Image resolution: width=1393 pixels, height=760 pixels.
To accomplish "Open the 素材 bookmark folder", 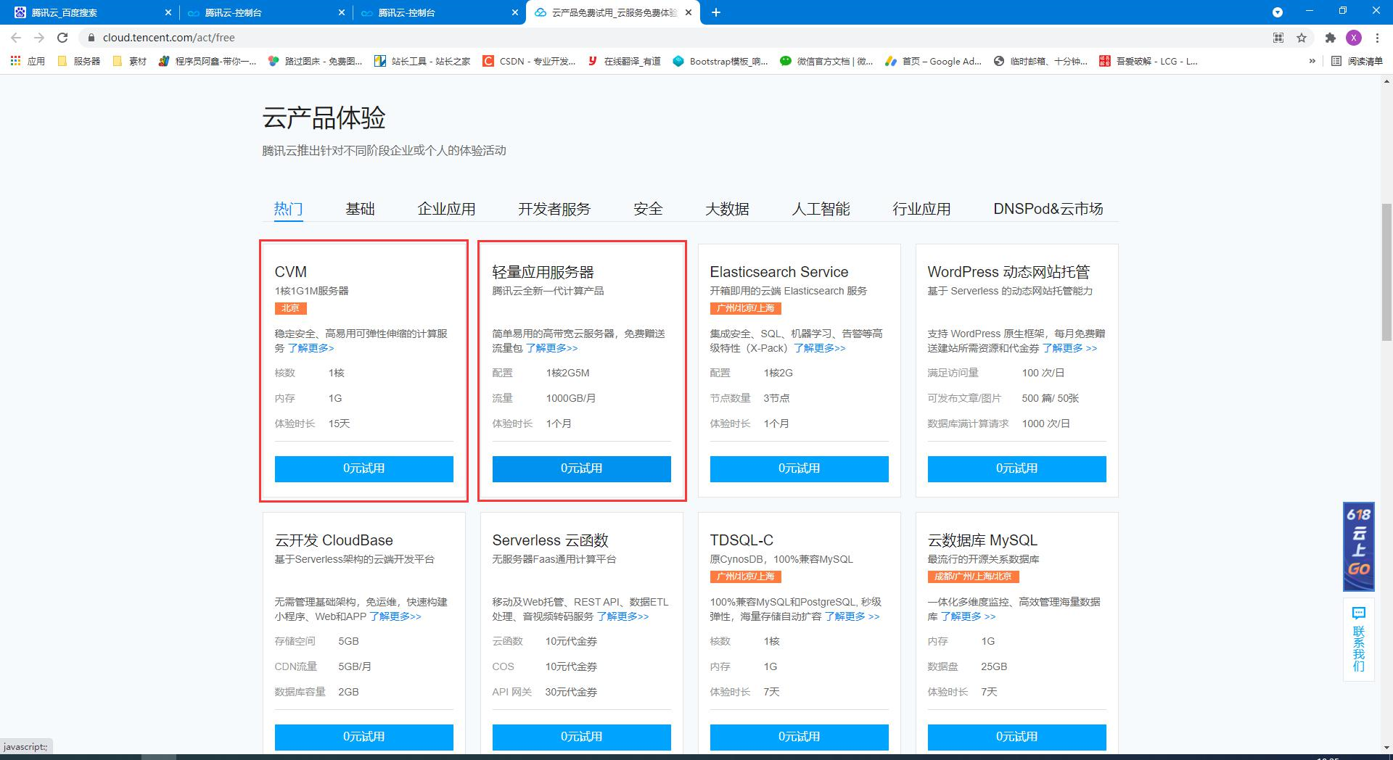I will coord(131,62).
